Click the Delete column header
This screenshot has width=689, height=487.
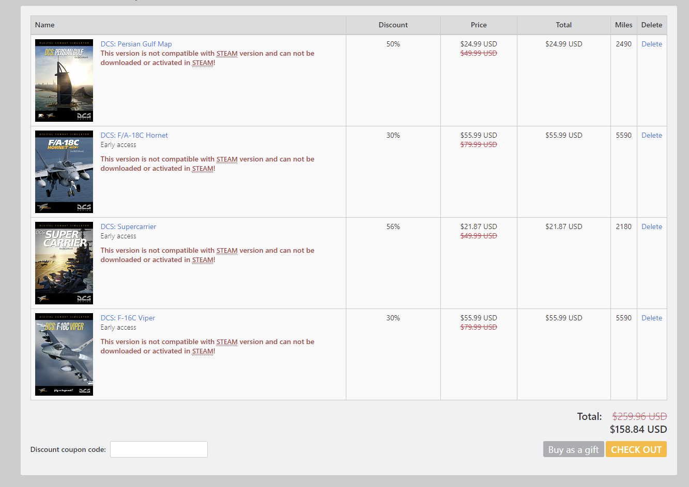coord(652,25)
